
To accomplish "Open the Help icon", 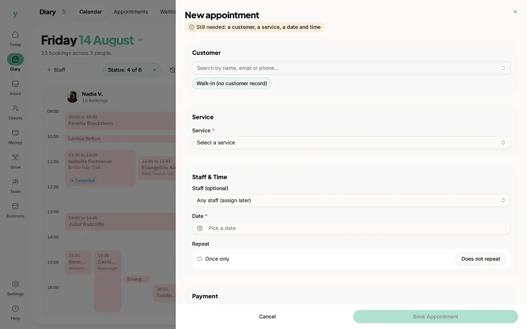I will point(15,309).
